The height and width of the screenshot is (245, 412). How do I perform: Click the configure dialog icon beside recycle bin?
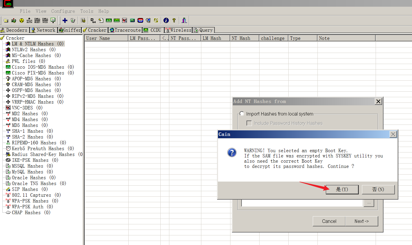click(x=83, y=20)
